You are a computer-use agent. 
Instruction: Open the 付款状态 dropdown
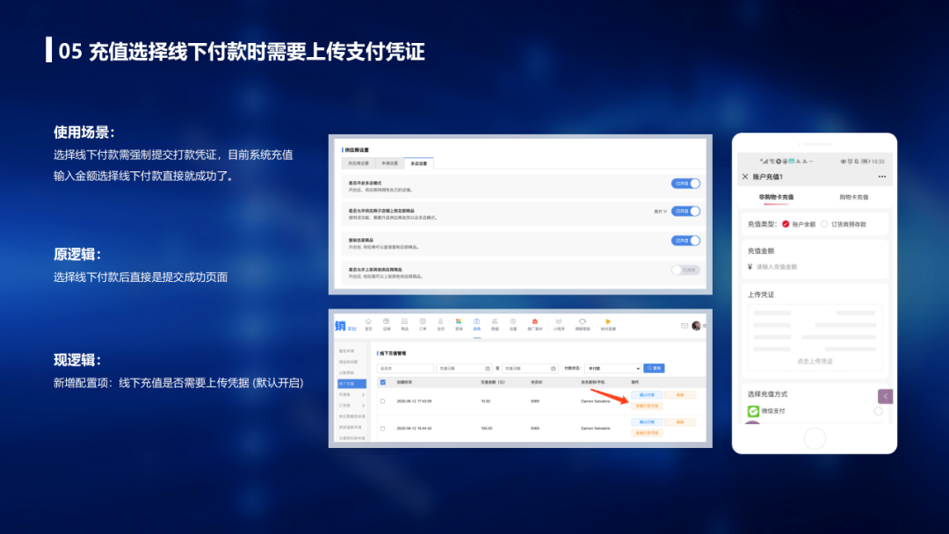click(x=612, y=369)
